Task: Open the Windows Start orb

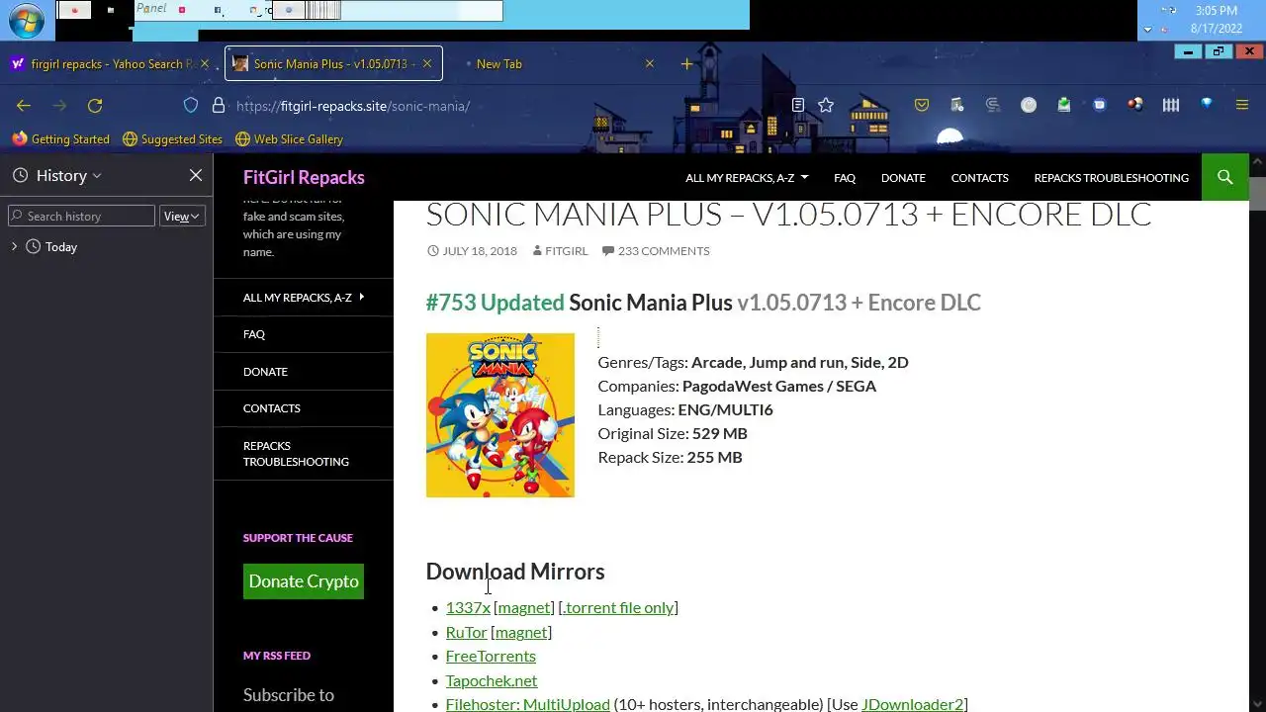Action: (x=26, y=20)
